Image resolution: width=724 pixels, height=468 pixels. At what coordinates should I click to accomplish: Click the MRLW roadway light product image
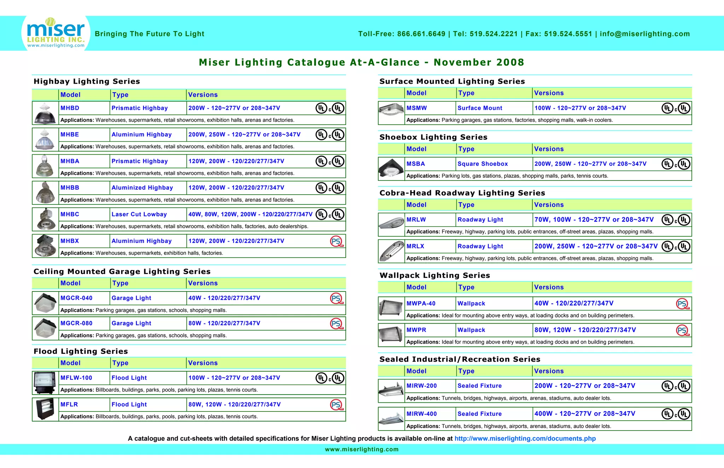(391, 224)
